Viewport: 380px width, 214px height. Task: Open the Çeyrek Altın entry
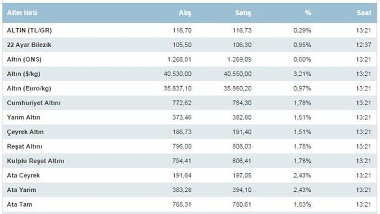pos(26,132)
